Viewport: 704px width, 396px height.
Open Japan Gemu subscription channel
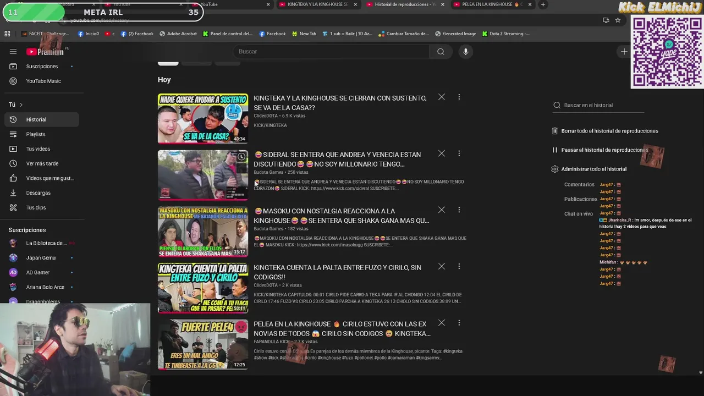[42, 258]
